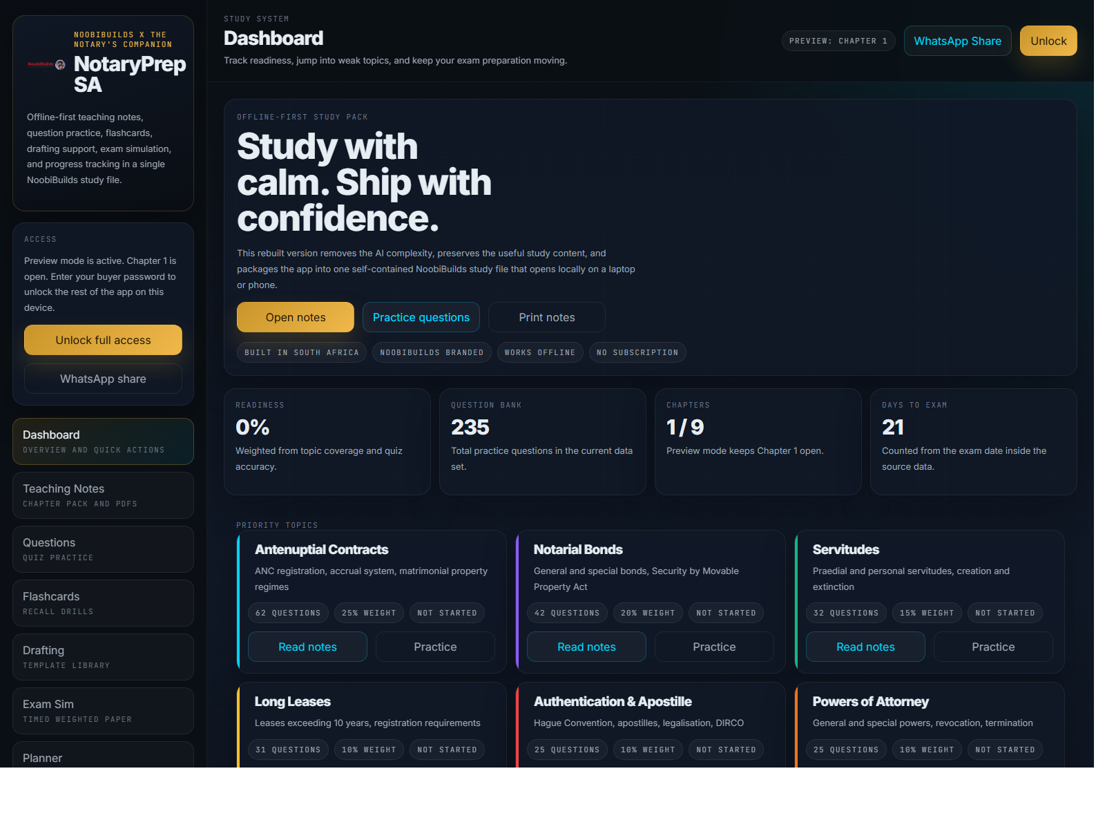This screenshot has width=1105, height=829.
Task: Click the 32 Questions badge
Action: tap(846, 613)
